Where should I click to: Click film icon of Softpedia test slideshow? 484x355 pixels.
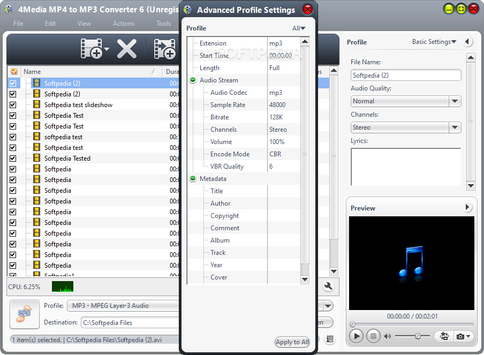pos(37,104)
